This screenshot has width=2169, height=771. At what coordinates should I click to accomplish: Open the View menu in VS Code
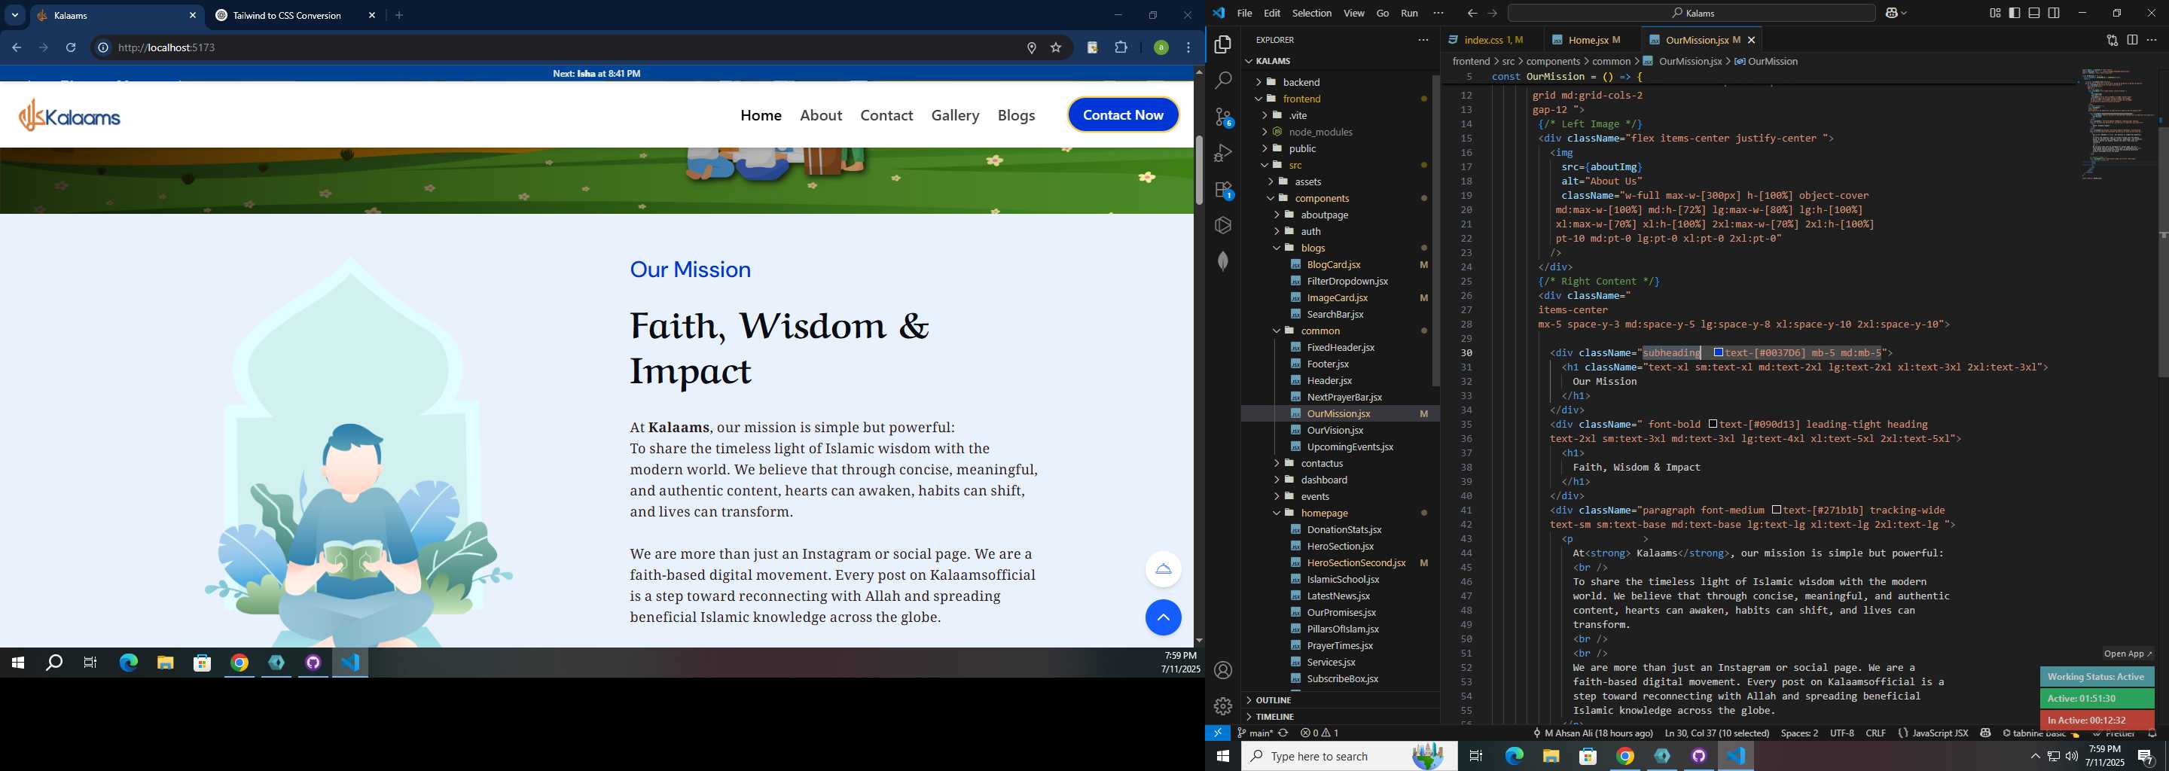pos(1354,13)
